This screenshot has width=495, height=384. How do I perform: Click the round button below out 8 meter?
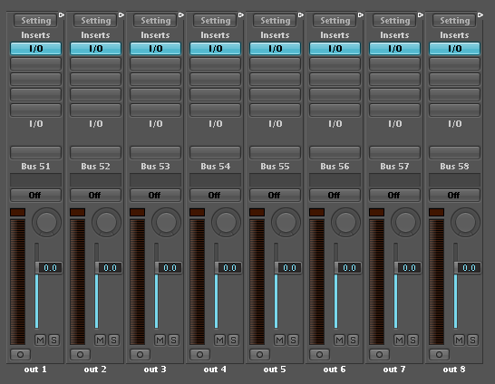click(439, 355)
